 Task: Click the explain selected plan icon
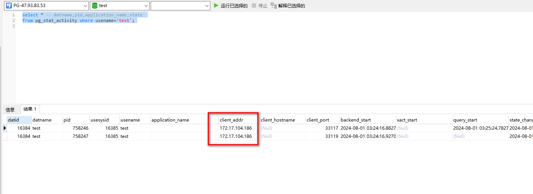[x=274, y=6]
